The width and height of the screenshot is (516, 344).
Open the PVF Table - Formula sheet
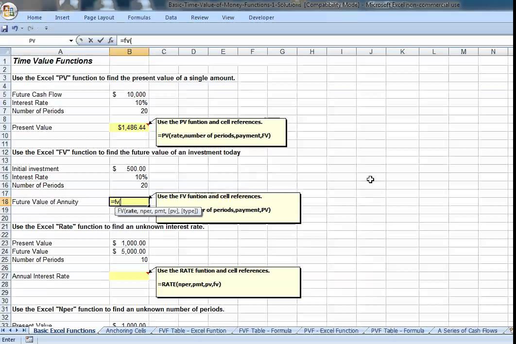point(397,330)
